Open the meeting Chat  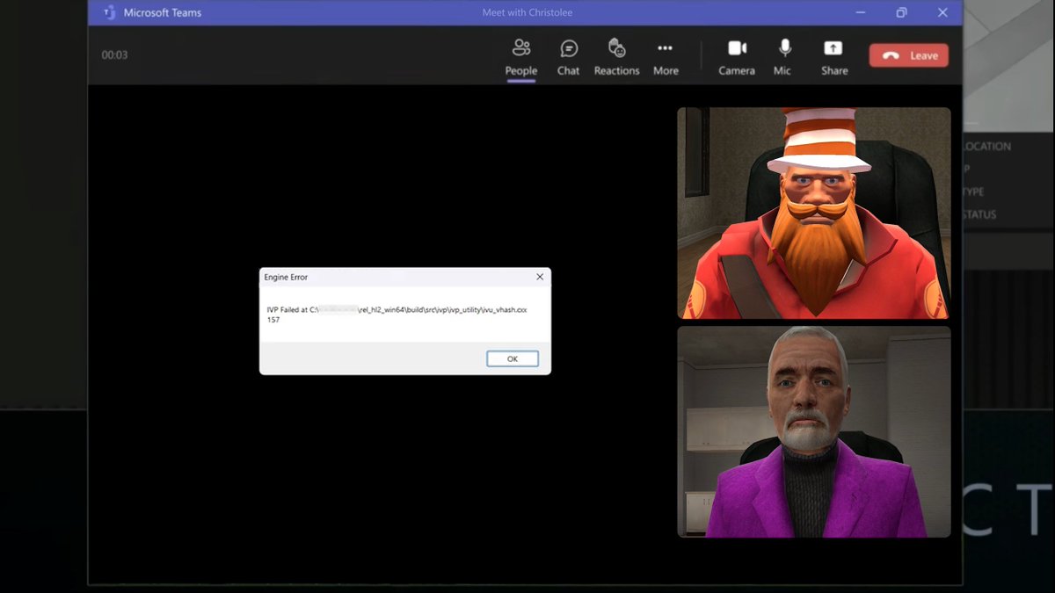[568, 58]
